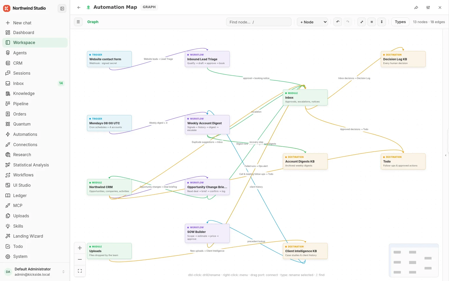
Task: Open the Agents page
Action: click(35, 53)
